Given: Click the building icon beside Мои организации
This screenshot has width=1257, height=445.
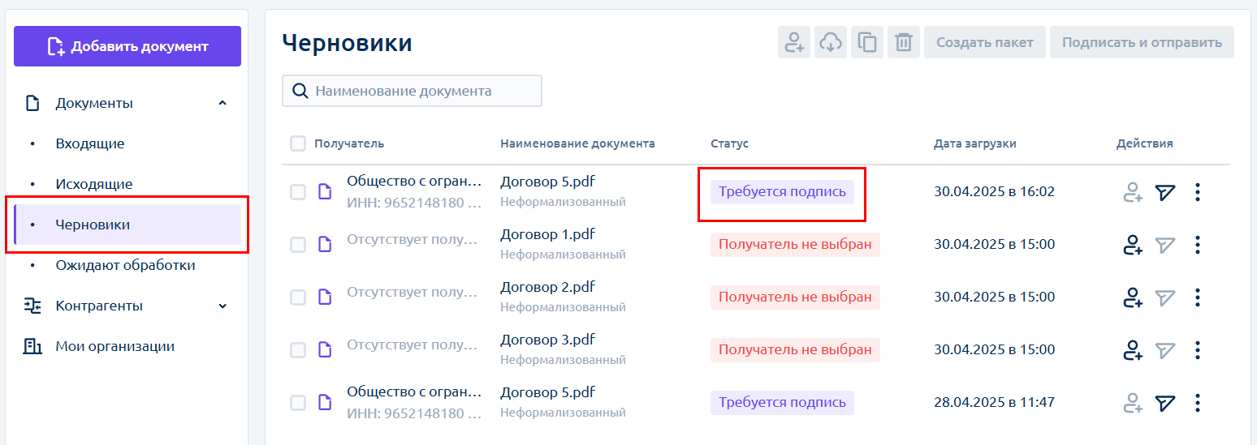Looking at the screenshot, I should tap(32, 346).
